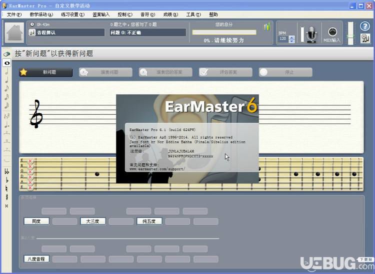Click the 停止 button
375x274 pixels.
[x=285, y=72]
